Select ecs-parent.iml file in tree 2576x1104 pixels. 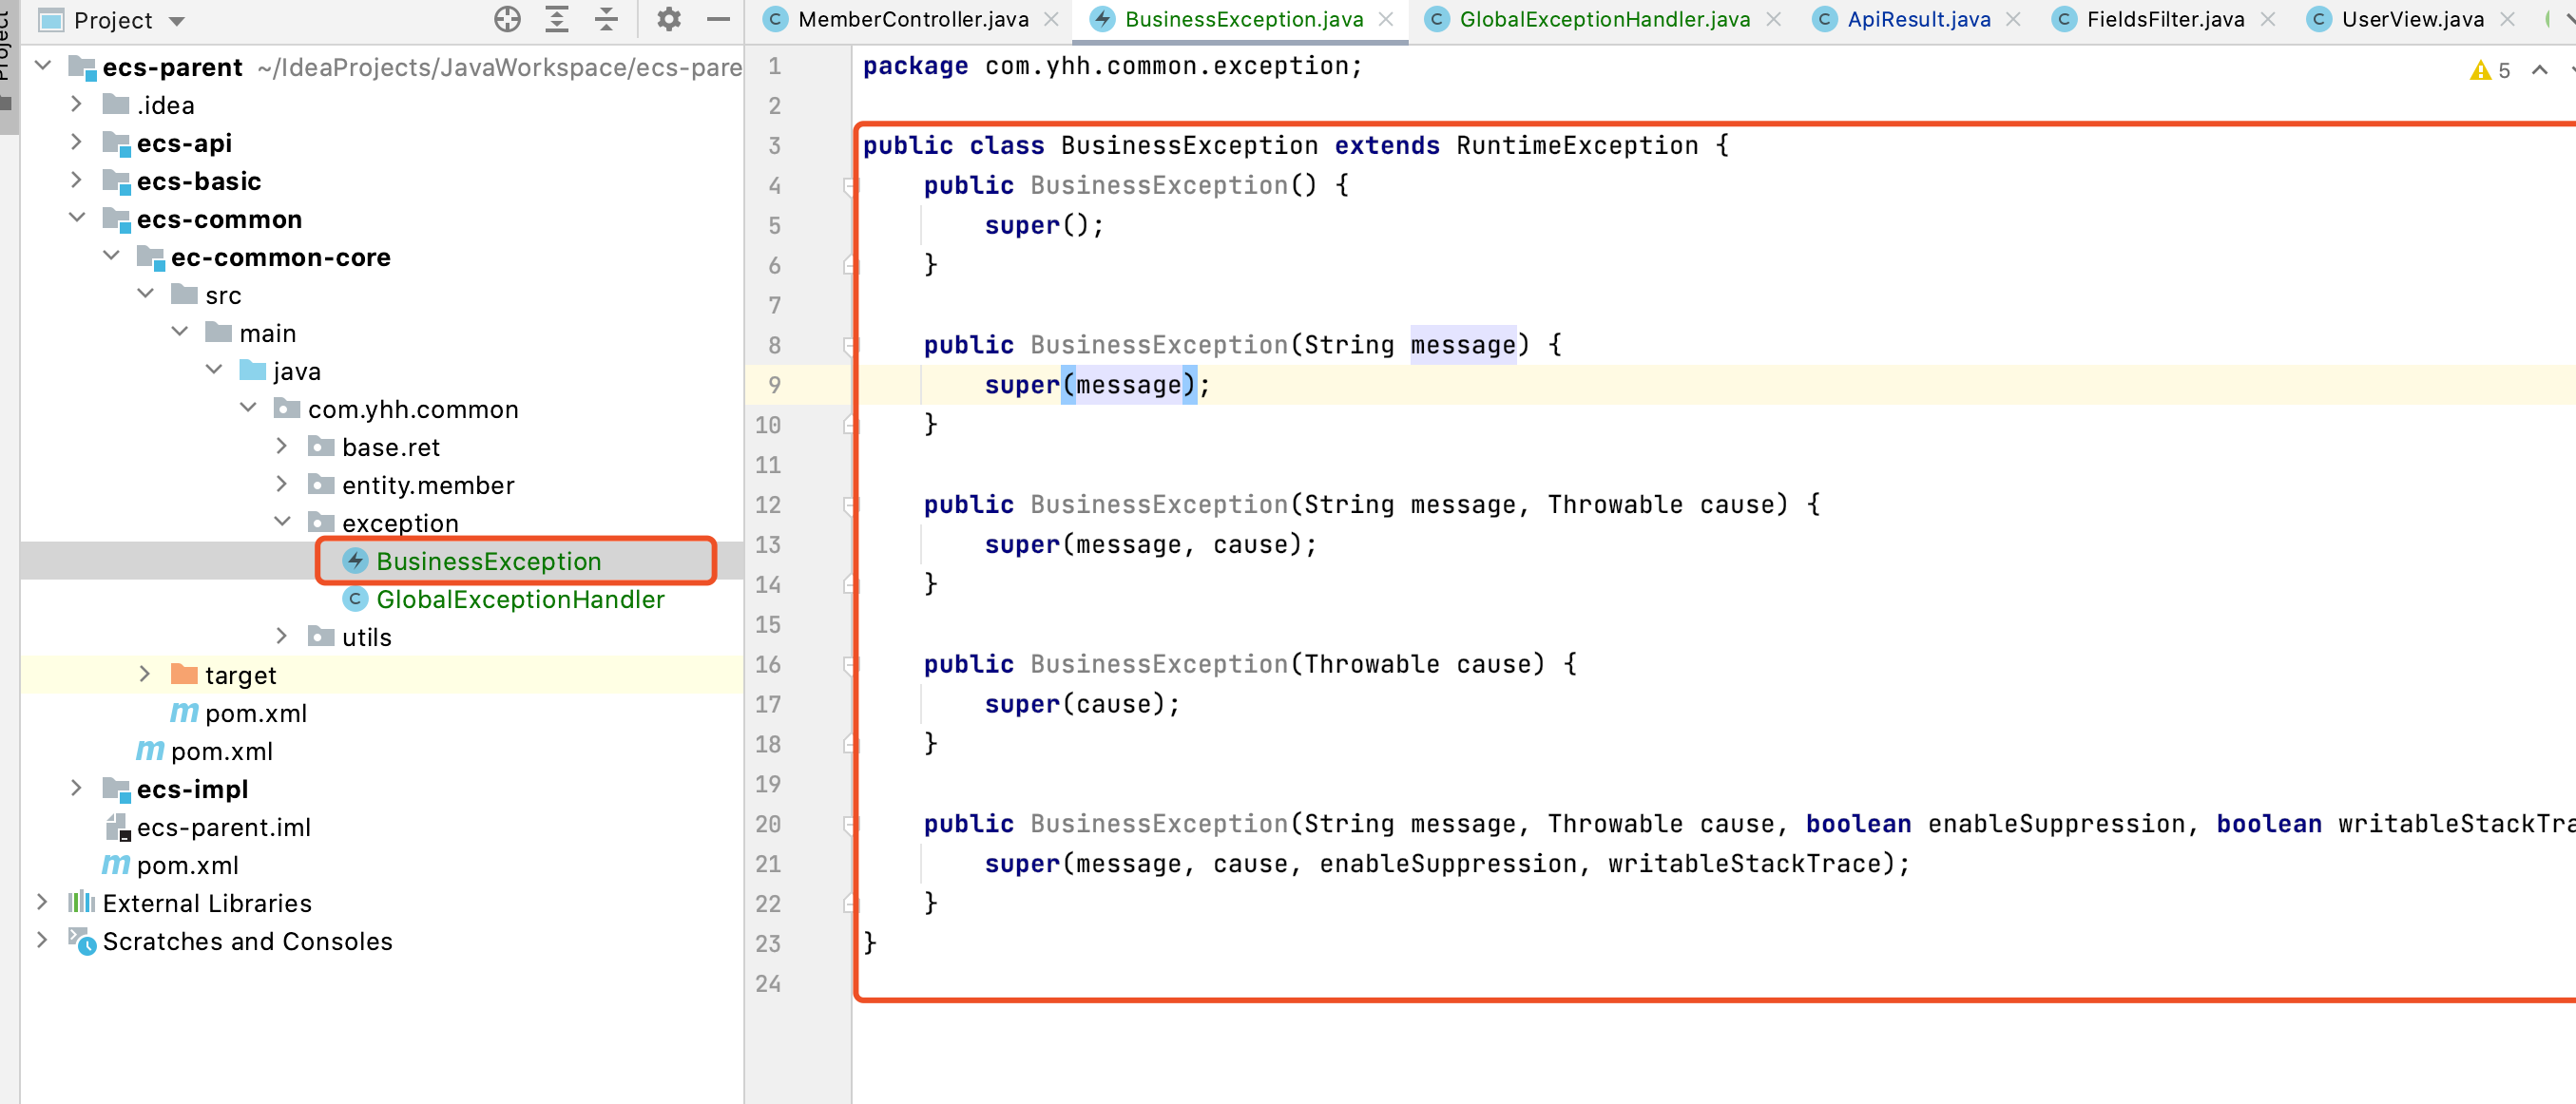(223, 827)
